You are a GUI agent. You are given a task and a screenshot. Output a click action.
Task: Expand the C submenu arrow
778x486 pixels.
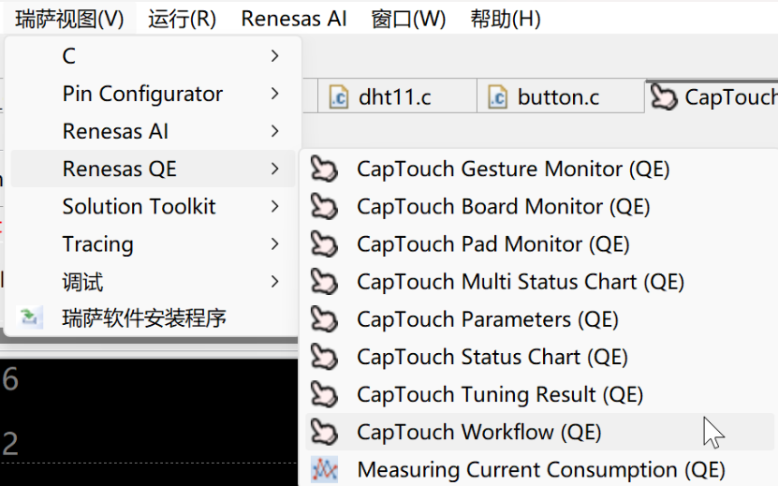pos(274,56)
